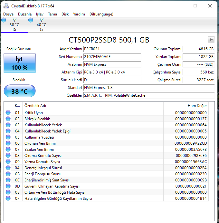Click the status icon for Kullanılabilecek Yedek
The image size is (219, 223).
click(8, 125)
